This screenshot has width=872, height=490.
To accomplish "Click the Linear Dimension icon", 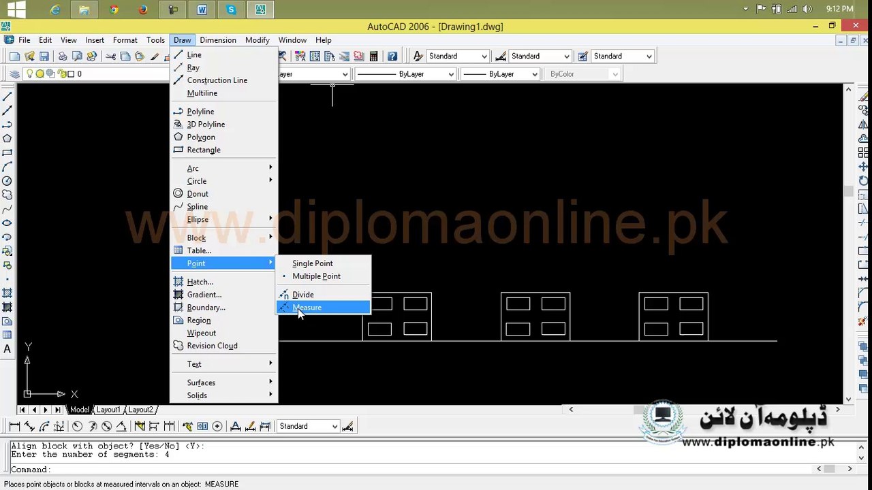I will point(14,427).
